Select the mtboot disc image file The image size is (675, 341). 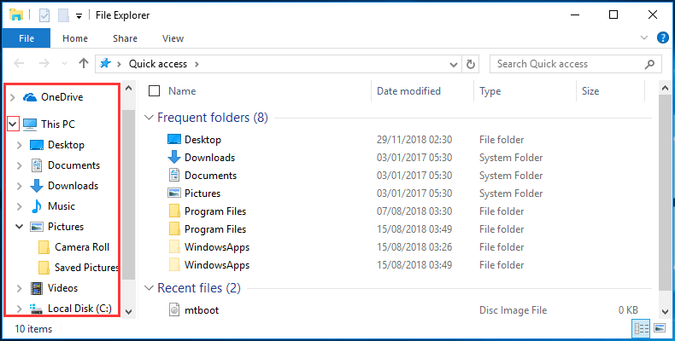point(202,310)
